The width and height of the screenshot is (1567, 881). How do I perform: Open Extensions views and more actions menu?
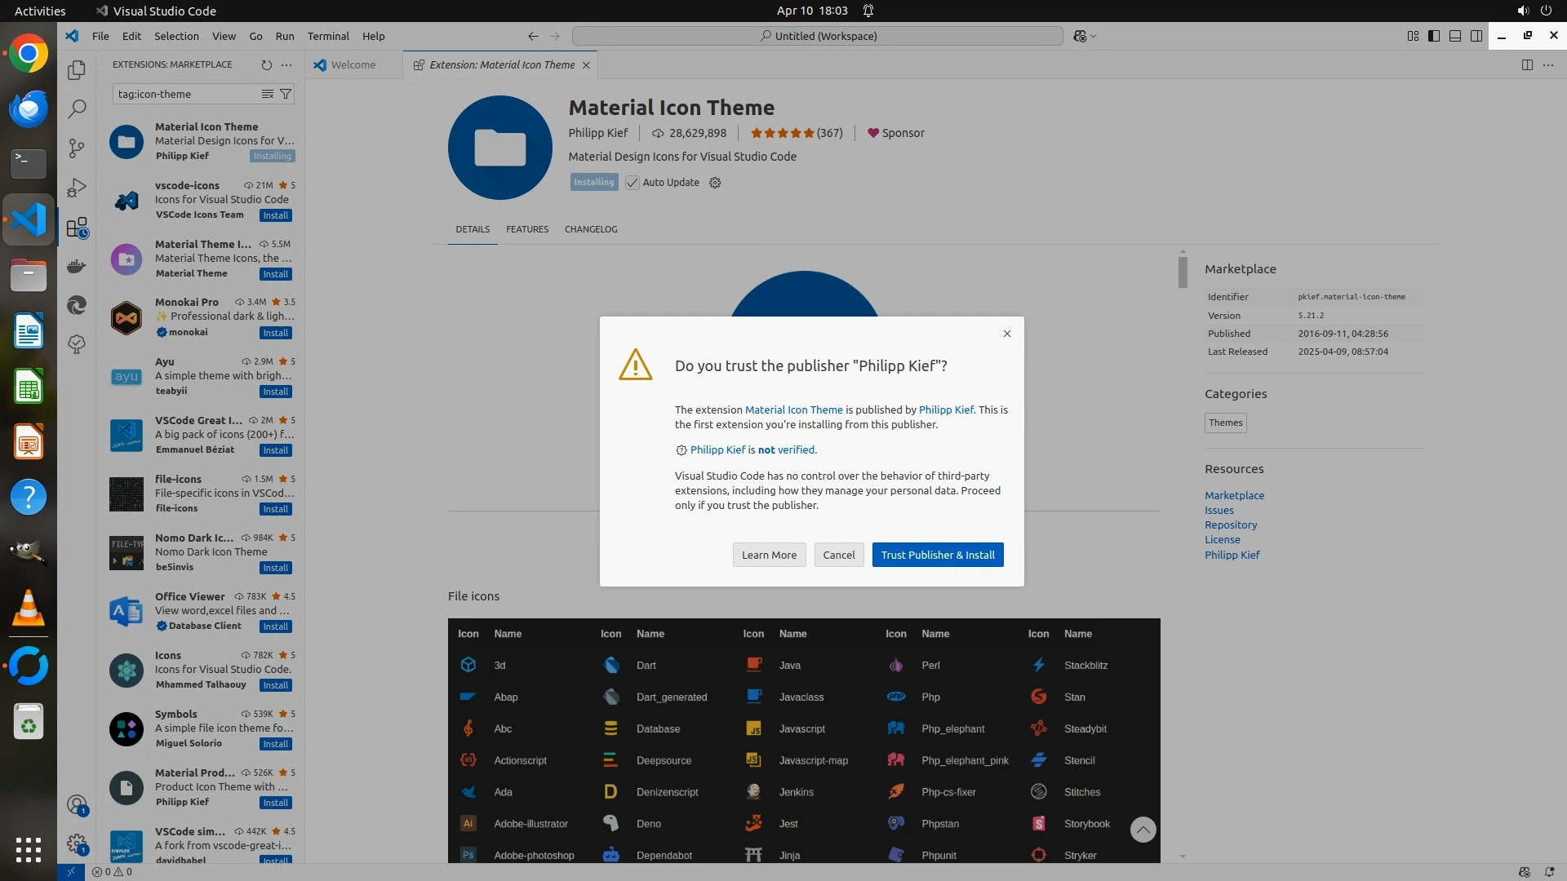pos(286,64)
